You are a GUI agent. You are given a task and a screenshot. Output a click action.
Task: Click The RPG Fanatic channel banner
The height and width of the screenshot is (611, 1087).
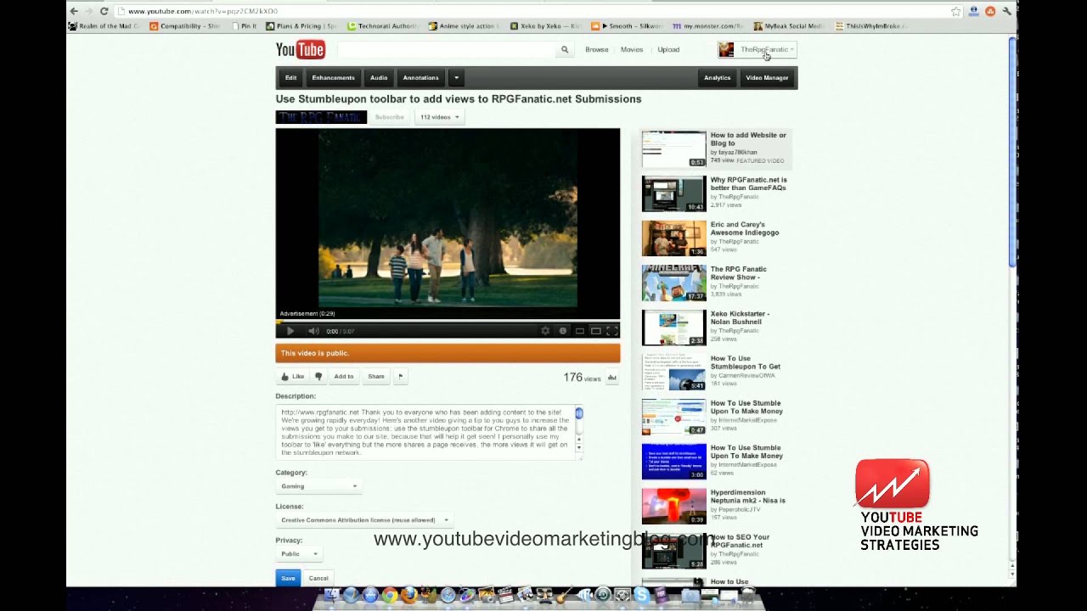click(x=321, y=117)
